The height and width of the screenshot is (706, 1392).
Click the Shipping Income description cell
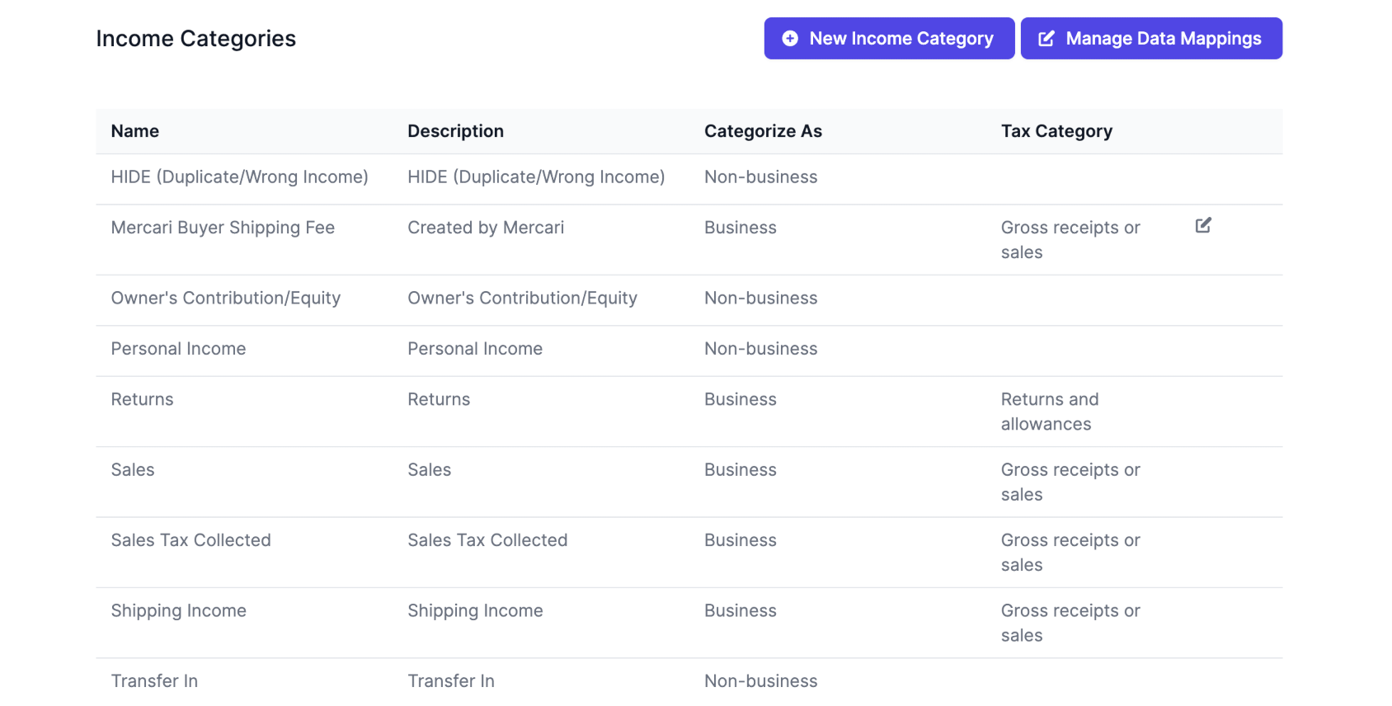coord(475,611)
